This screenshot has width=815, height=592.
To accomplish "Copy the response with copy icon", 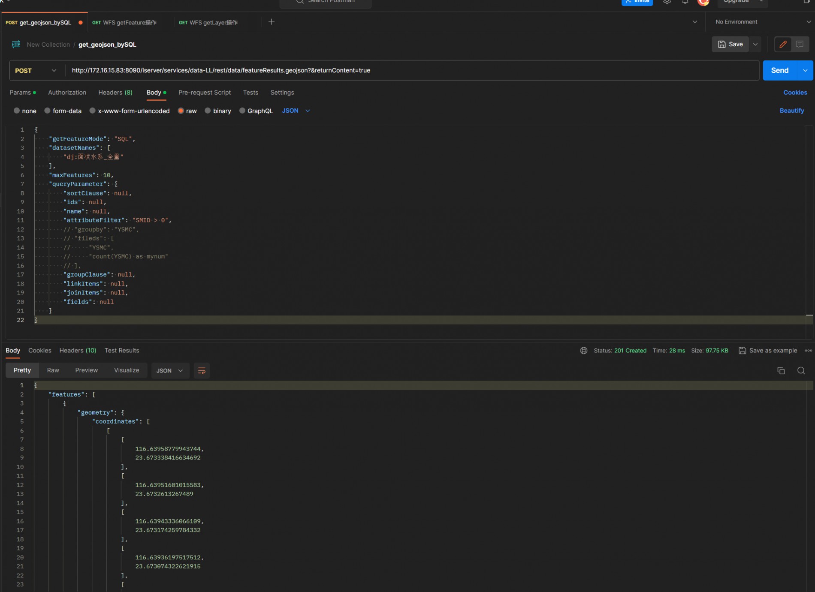I will (781, 371).
